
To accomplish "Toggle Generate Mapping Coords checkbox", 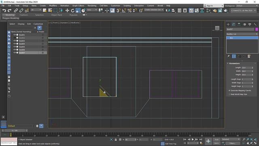I will (229, 90).
